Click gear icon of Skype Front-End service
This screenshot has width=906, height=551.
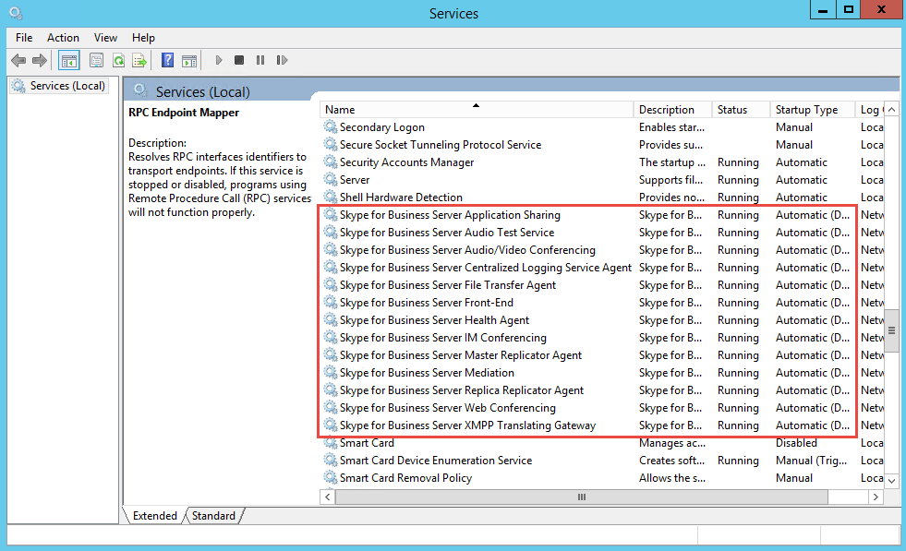331,302
